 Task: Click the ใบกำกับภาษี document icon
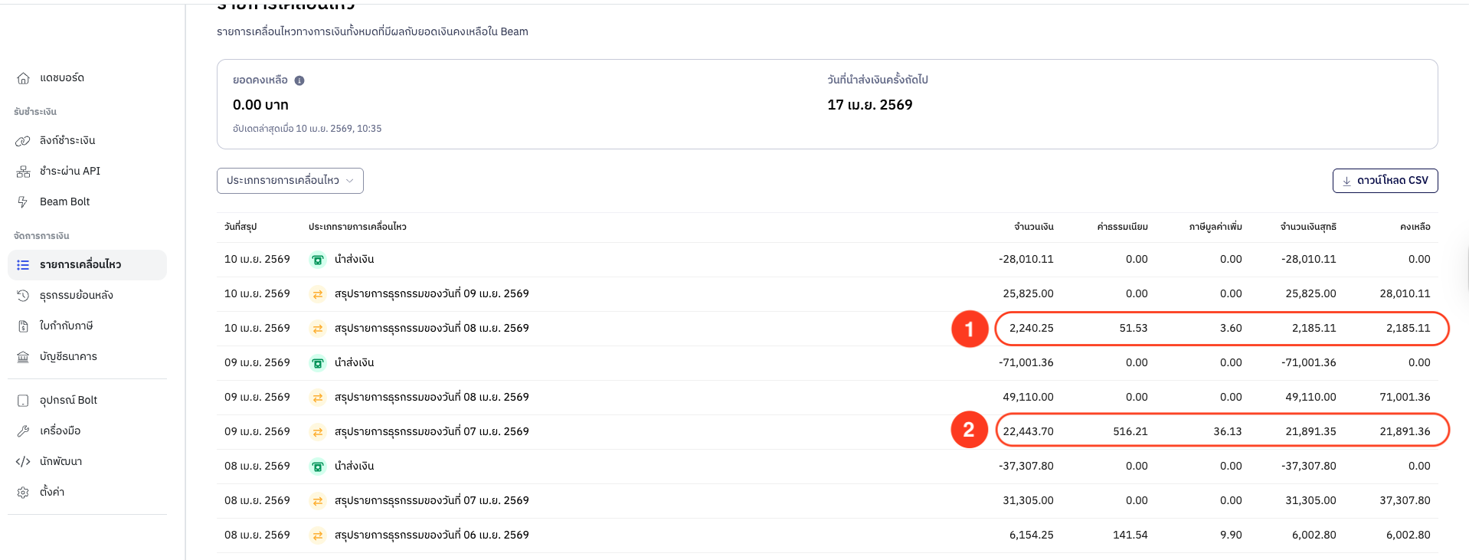(23, 326)
